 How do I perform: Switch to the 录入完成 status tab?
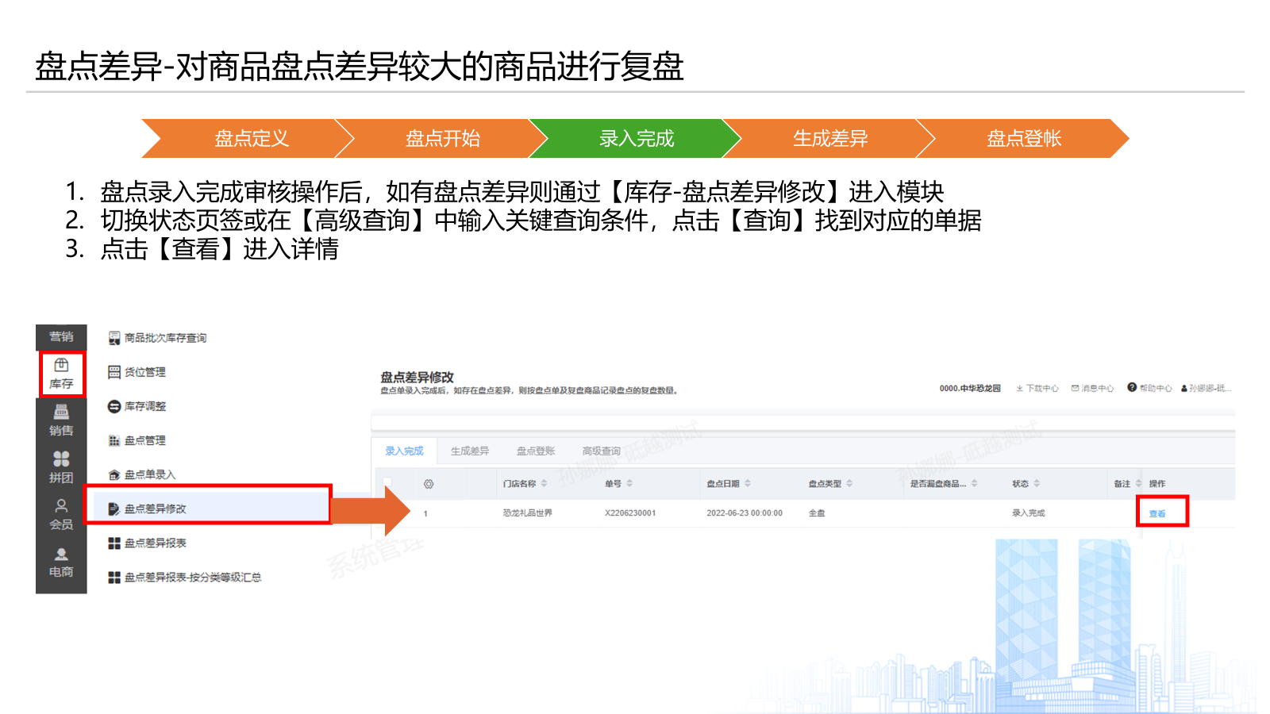coord(404,451)
